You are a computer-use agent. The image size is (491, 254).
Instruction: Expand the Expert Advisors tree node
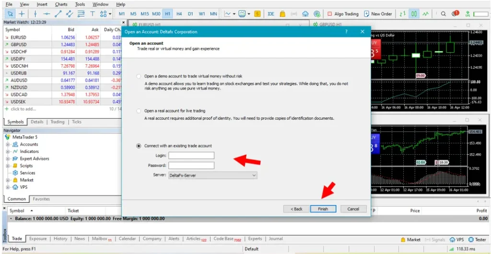8,159
